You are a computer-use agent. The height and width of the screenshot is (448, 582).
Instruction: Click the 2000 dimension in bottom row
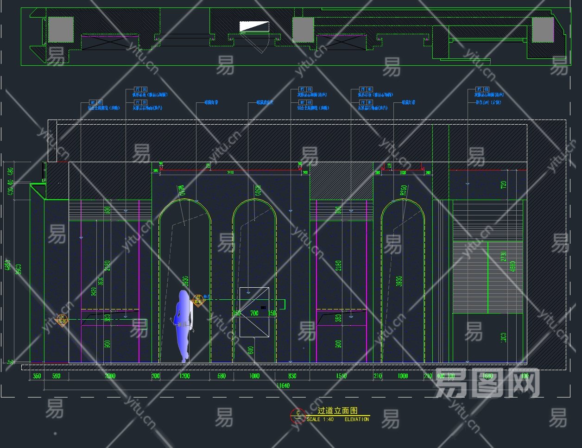tap(110, 376)
